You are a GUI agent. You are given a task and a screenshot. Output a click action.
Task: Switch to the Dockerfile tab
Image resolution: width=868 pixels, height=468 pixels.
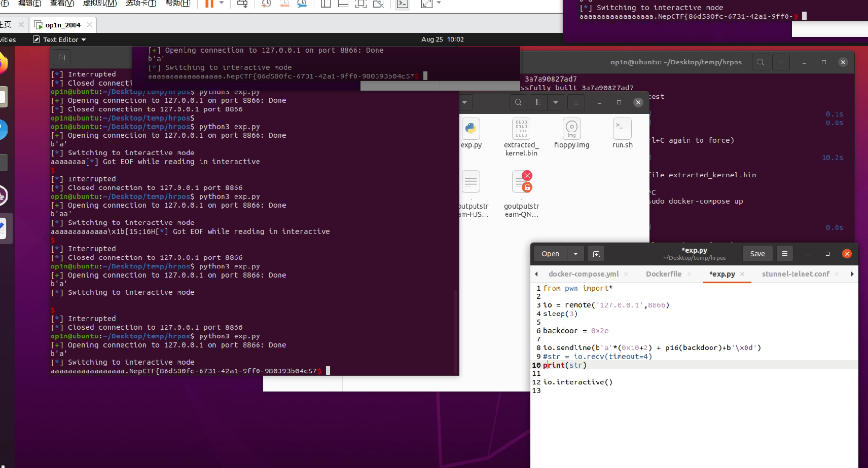664,274
